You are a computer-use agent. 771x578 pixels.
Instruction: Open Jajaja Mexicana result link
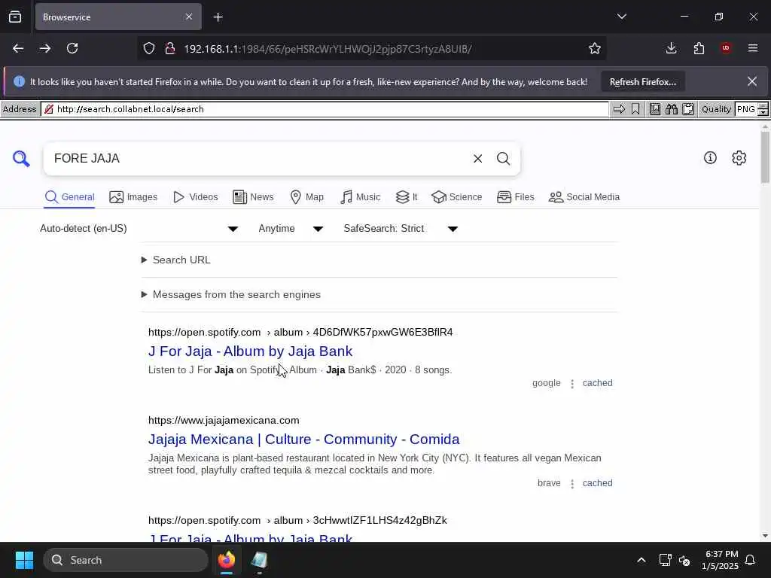[304, 439]
